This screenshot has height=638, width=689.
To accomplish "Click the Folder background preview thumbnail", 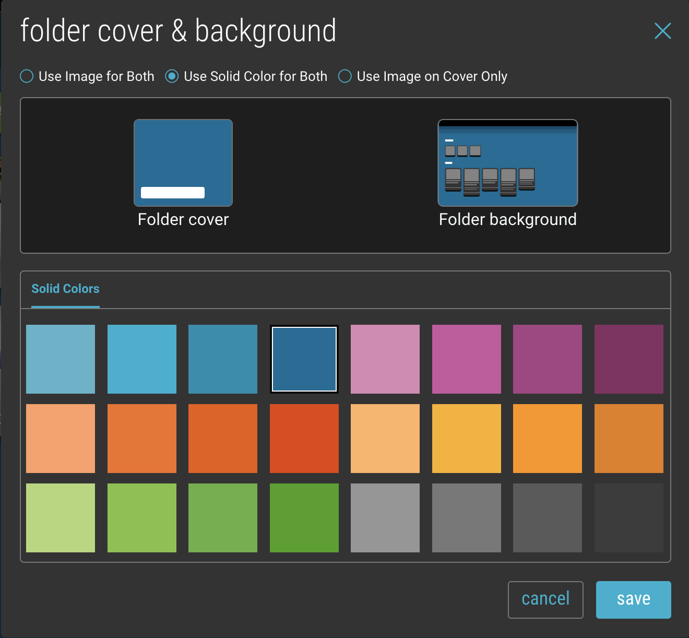I will click(x=507, y=162).
